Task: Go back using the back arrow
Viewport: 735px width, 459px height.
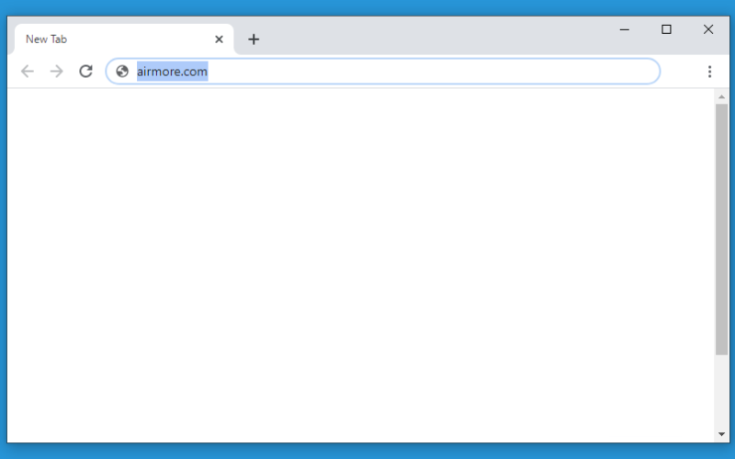Action: pos(28,72)
